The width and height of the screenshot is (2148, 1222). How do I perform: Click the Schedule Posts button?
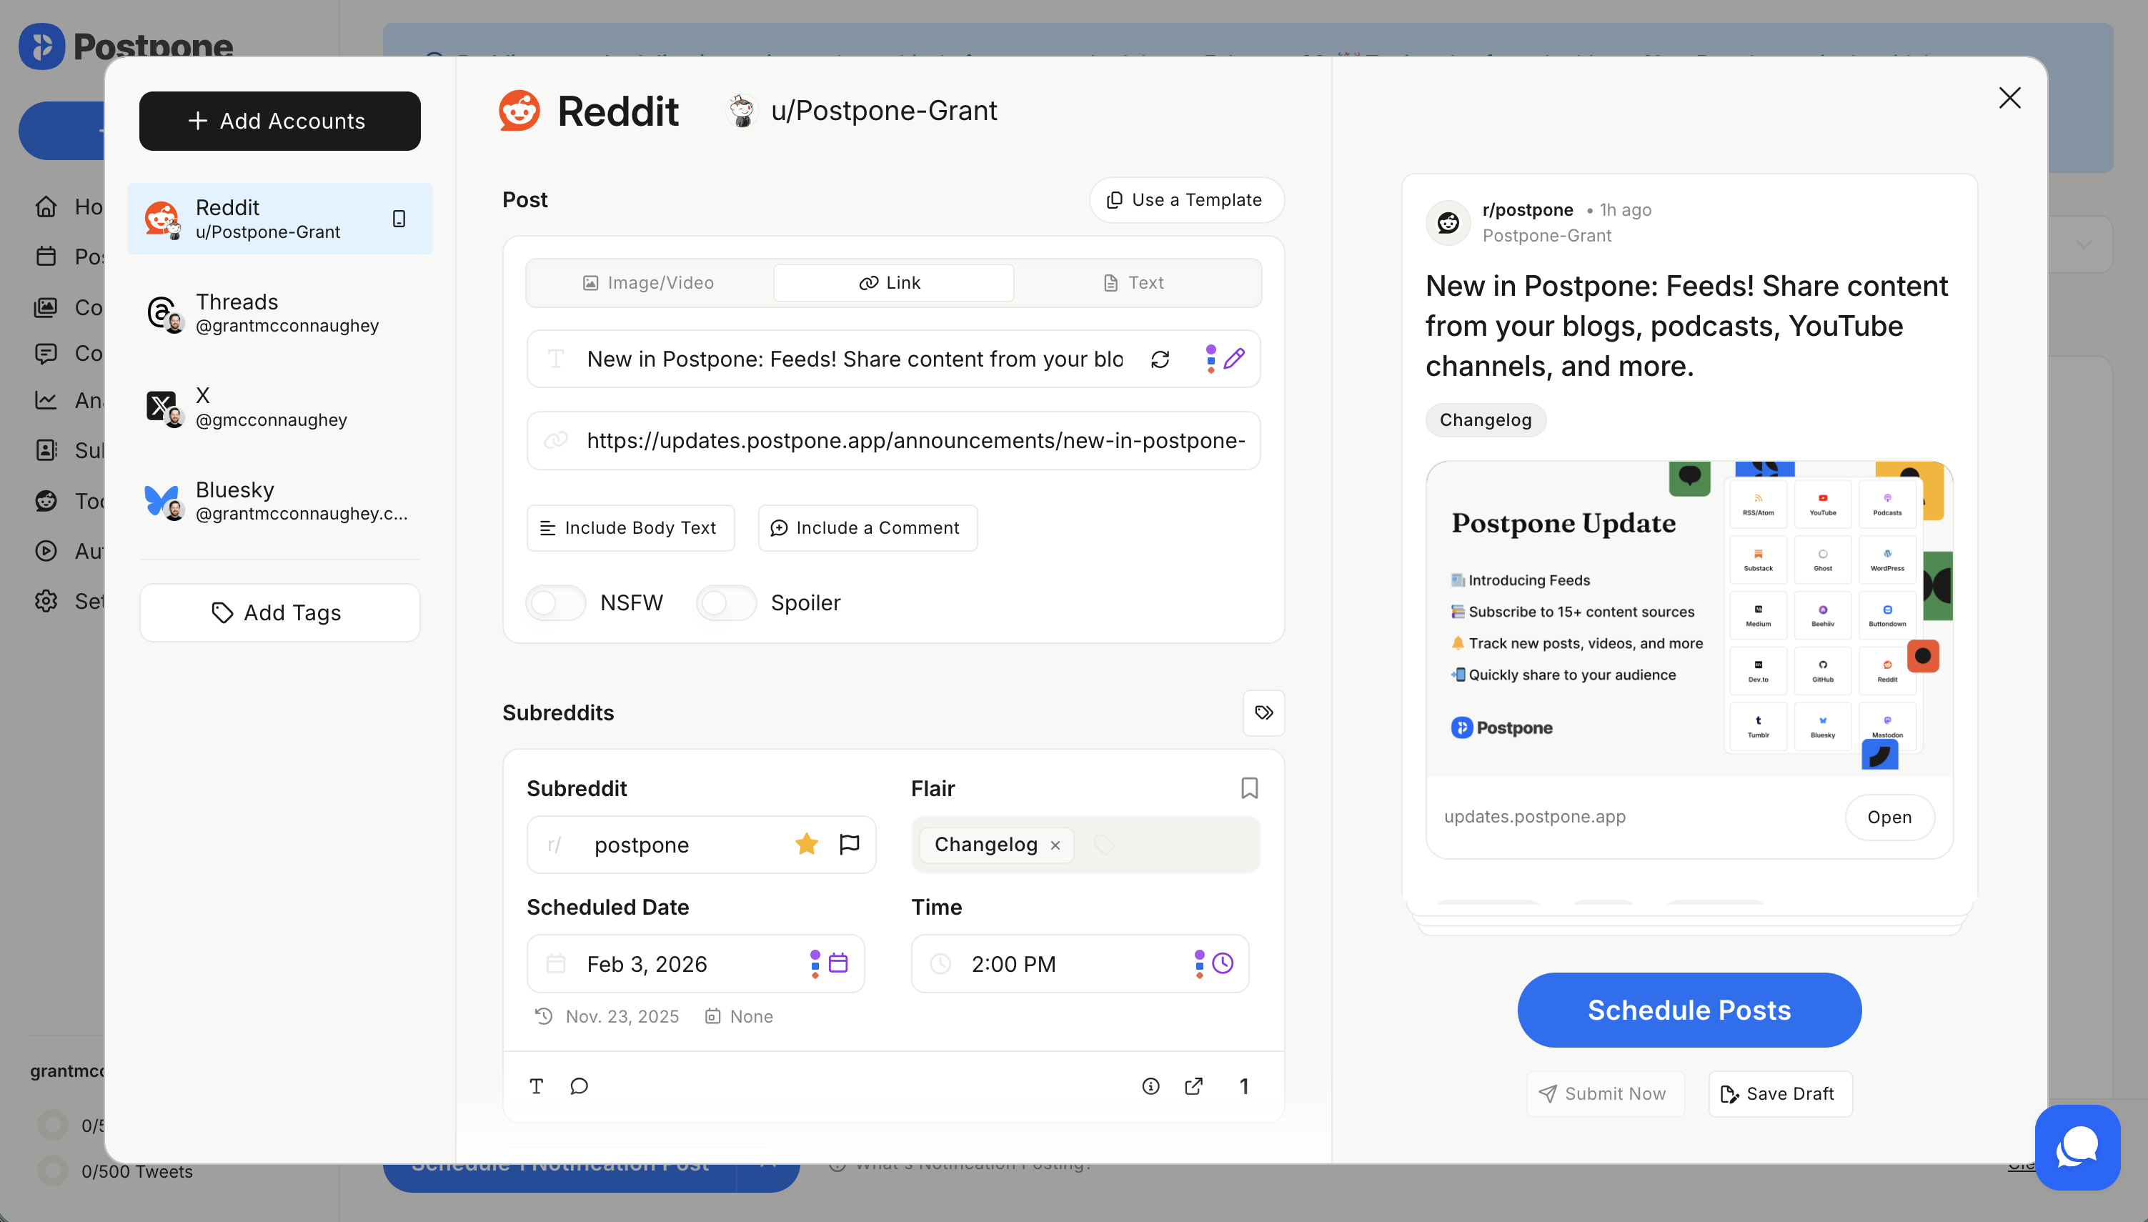click(x=1689, y=1010)
